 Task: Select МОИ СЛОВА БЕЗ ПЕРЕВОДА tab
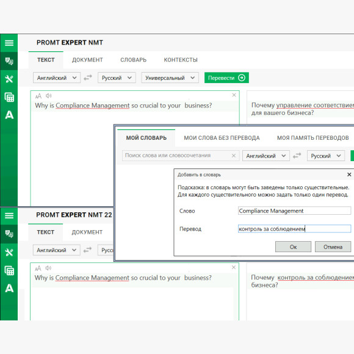[222, 138]
